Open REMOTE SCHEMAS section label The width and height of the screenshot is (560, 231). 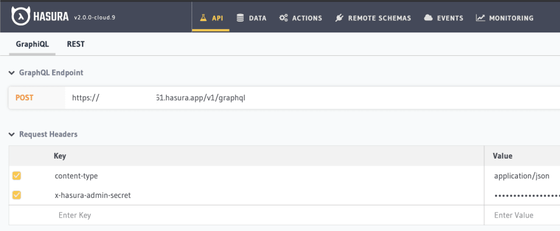click(380, 18)
